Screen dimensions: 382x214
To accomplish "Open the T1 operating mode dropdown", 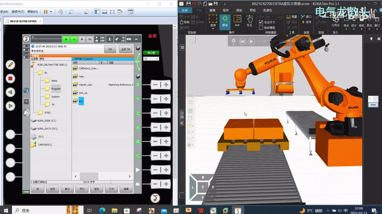I will (x=151, y=59).
